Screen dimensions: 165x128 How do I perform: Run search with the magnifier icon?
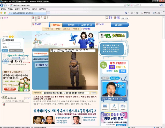[161, 5]
